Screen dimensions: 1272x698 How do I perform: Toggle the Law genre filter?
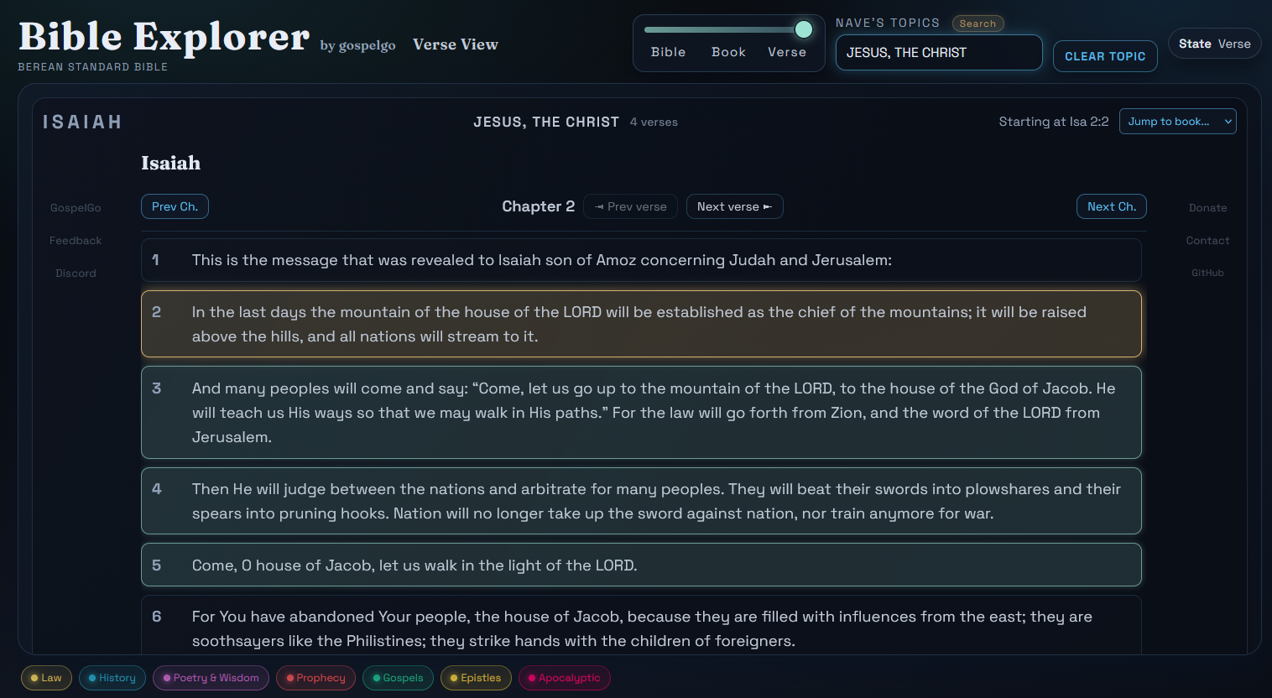click(x=46, y=678)
